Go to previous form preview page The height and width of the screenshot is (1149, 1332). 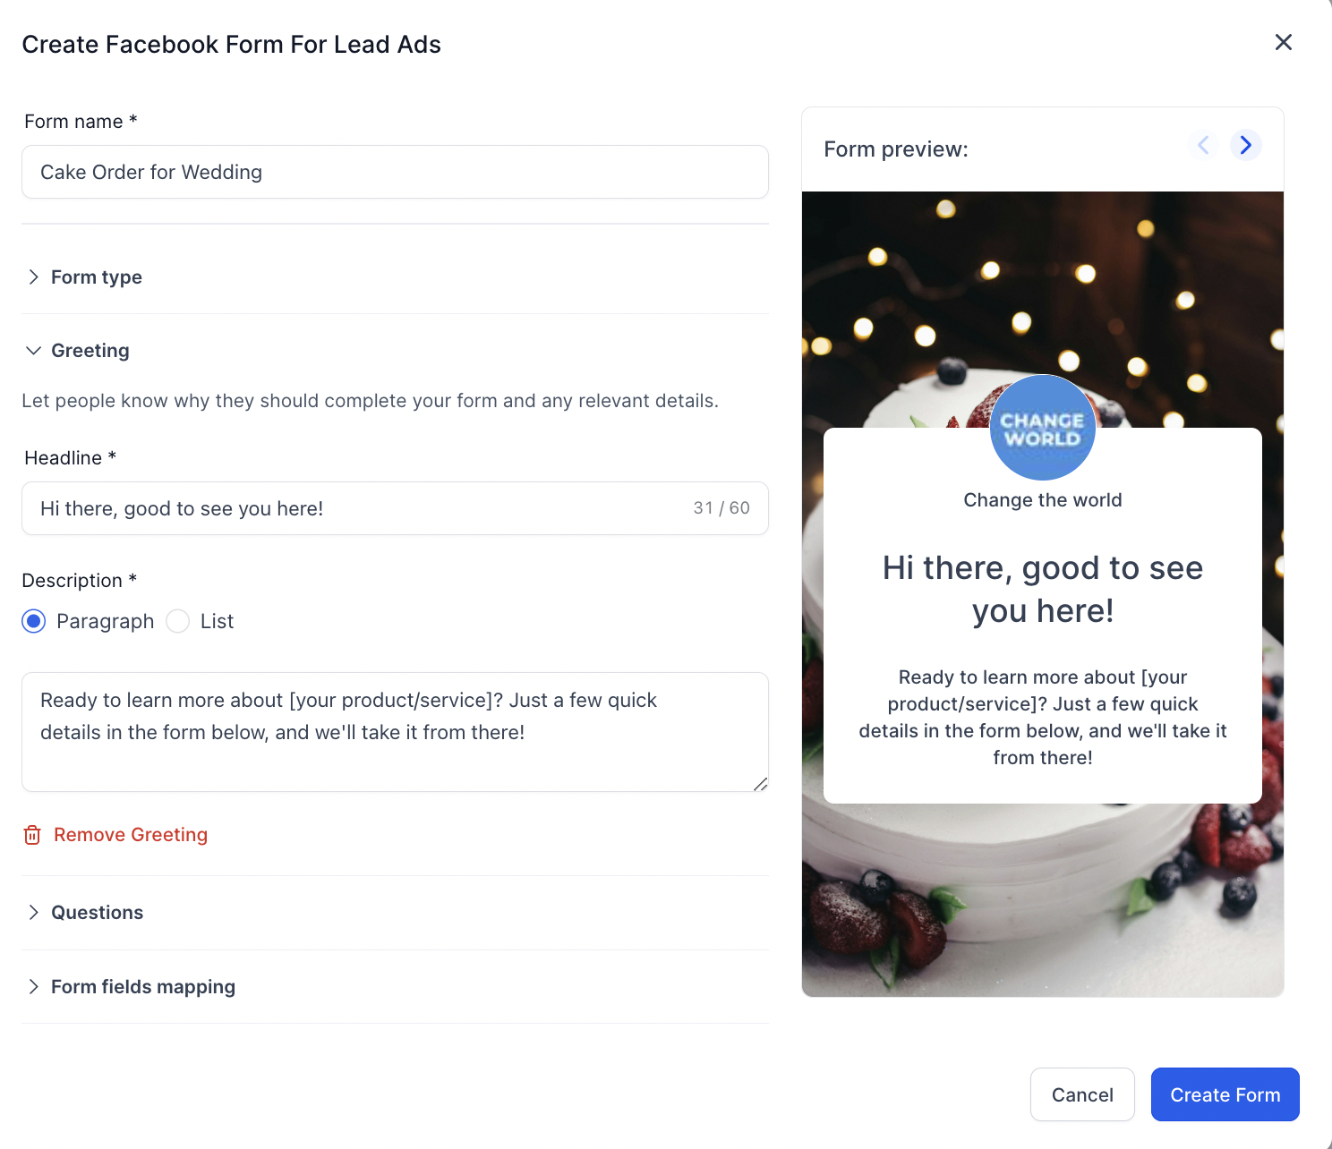(x=1203, y=145)
